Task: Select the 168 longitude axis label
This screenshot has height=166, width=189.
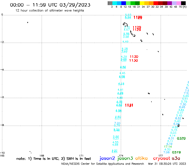Action: pyautogui.click(x=42, y=156)
